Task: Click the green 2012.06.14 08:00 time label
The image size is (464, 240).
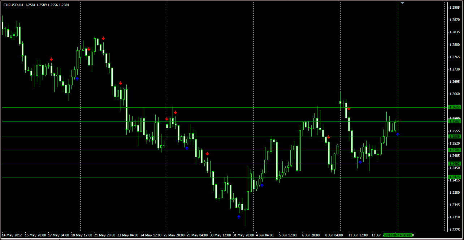Action: pos(398,235)
